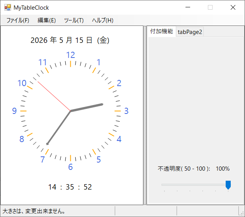Viewport: 245px width, 217px height.
Task: Click the clock numeral 6
Action: (70, 167)
